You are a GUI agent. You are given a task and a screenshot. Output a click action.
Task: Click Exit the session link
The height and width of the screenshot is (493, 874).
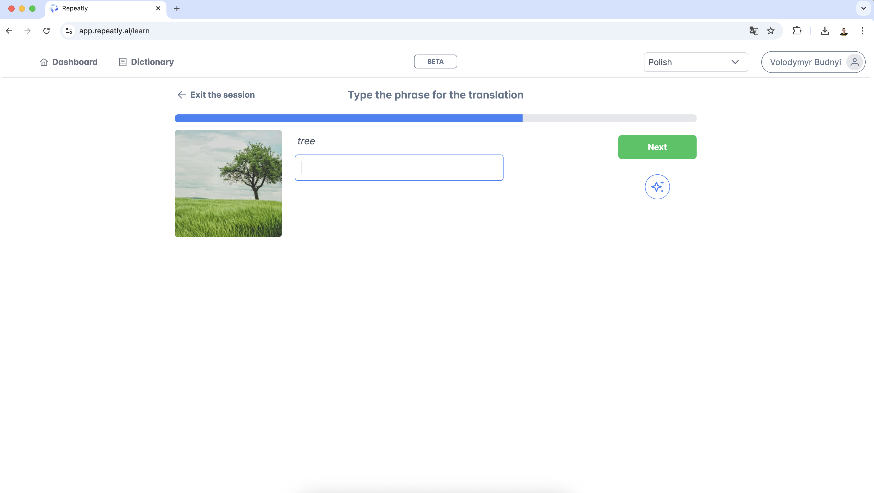[x=216, y=95]
